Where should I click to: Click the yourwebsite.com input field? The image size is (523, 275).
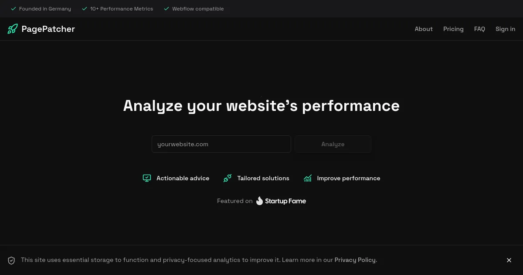click(x=221, y=144)
